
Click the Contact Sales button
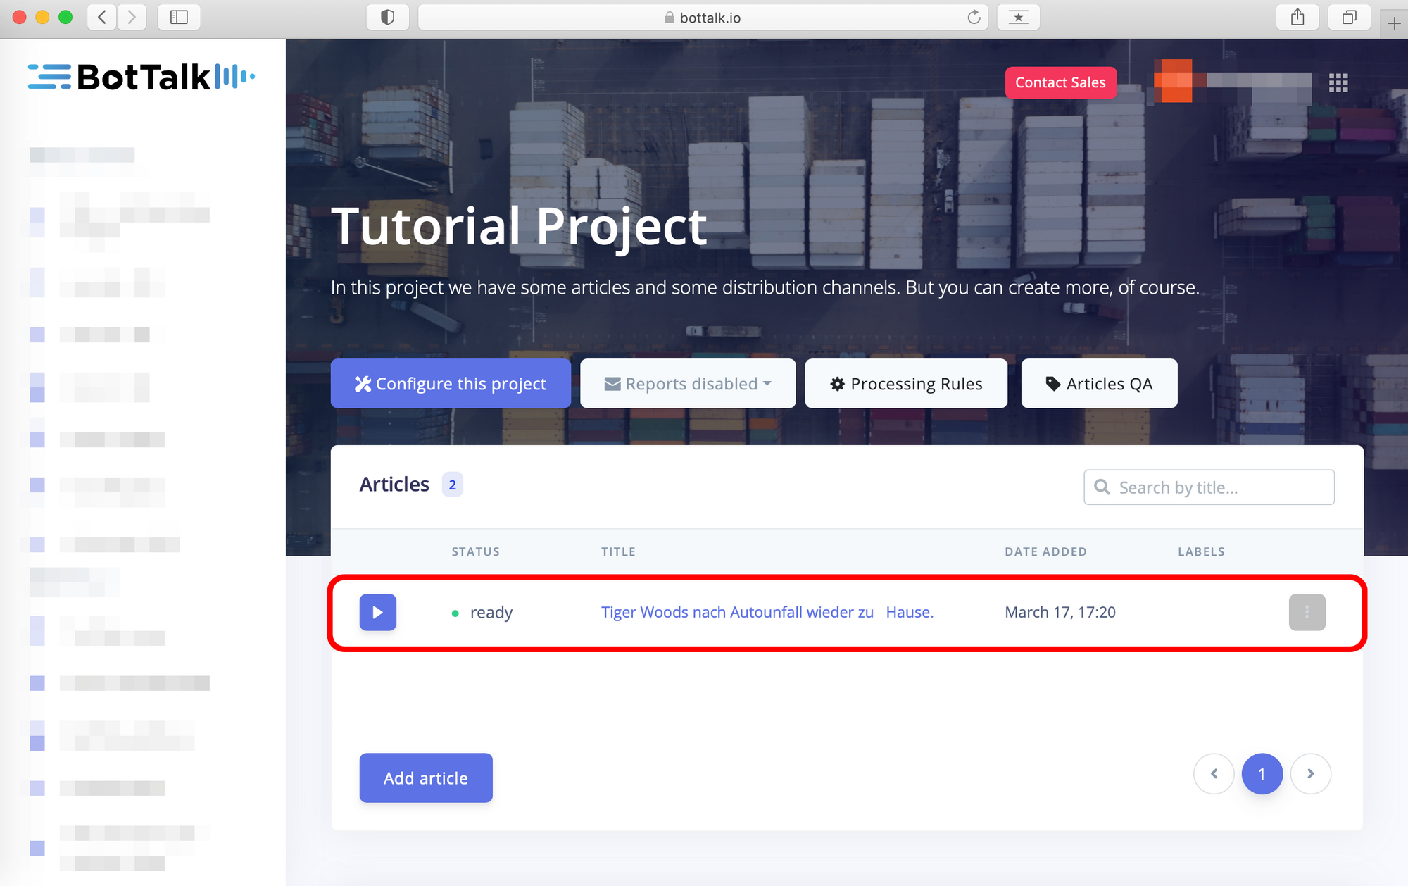(1061, 82)
